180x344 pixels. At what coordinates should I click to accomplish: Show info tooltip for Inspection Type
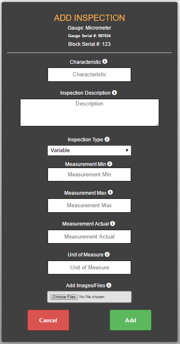point(107,139)
